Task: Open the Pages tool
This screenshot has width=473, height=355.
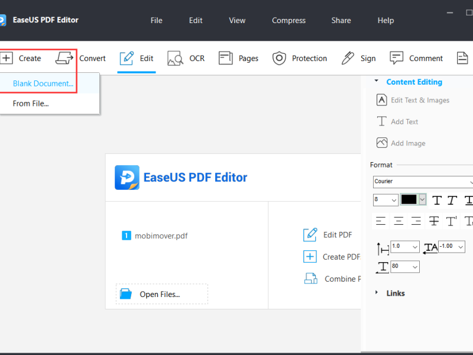Action: coord(238,58)
